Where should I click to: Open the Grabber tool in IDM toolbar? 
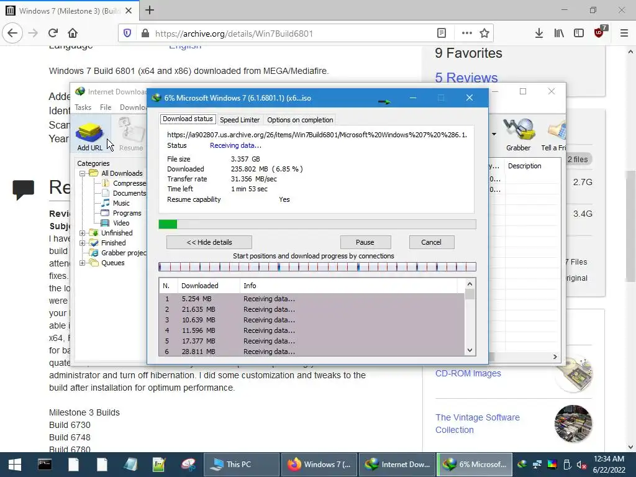click(x=518, y=136)
